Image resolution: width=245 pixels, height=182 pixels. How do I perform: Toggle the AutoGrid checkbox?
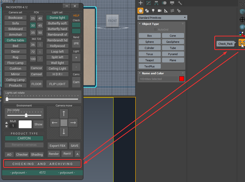pyautogui.click(x=155, y=29)
